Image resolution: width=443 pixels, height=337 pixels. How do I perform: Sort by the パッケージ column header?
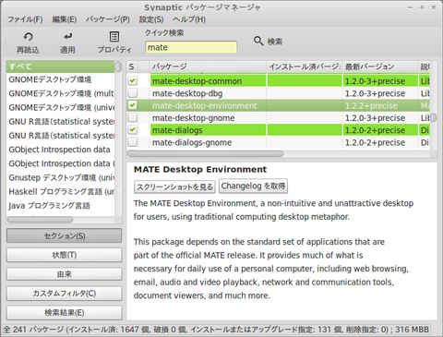208,66
